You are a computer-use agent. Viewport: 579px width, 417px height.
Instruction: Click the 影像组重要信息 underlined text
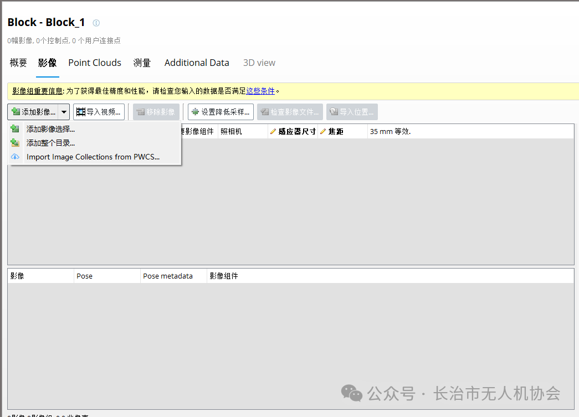37,91
